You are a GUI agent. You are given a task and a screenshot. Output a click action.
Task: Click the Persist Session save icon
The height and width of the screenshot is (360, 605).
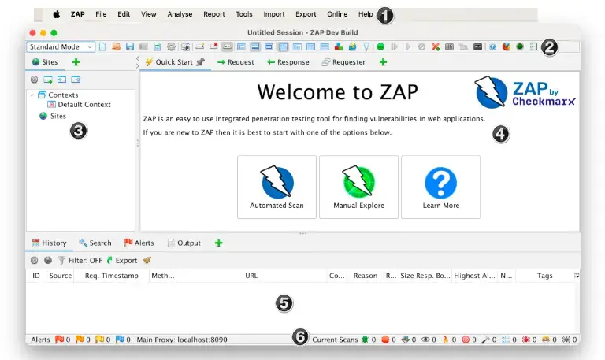[130, 46]
